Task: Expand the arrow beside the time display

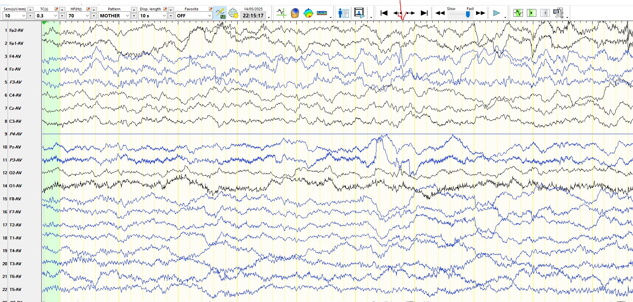Action: coord(269,17)
